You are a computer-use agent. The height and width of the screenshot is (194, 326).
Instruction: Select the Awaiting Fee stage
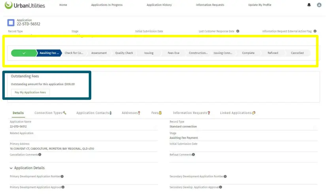pyautogui.click(x=49, y=53)
